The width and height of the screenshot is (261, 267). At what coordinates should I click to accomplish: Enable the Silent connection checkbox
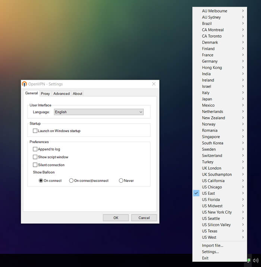[35, 165]
